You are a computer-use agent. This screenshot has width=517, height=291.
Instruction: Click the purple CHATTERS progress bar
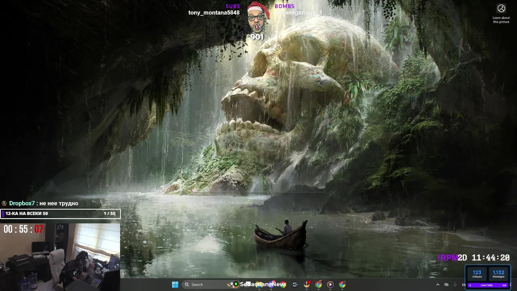pos(488,285)
